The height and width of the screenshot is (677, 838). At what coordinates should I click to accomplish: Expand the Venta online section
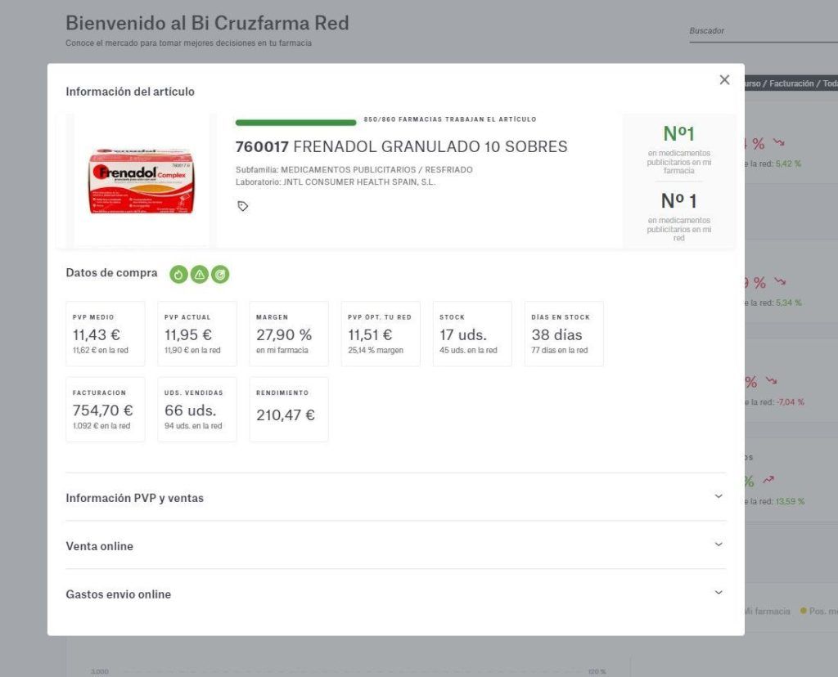pyautogui.click(x=395, y=545)
